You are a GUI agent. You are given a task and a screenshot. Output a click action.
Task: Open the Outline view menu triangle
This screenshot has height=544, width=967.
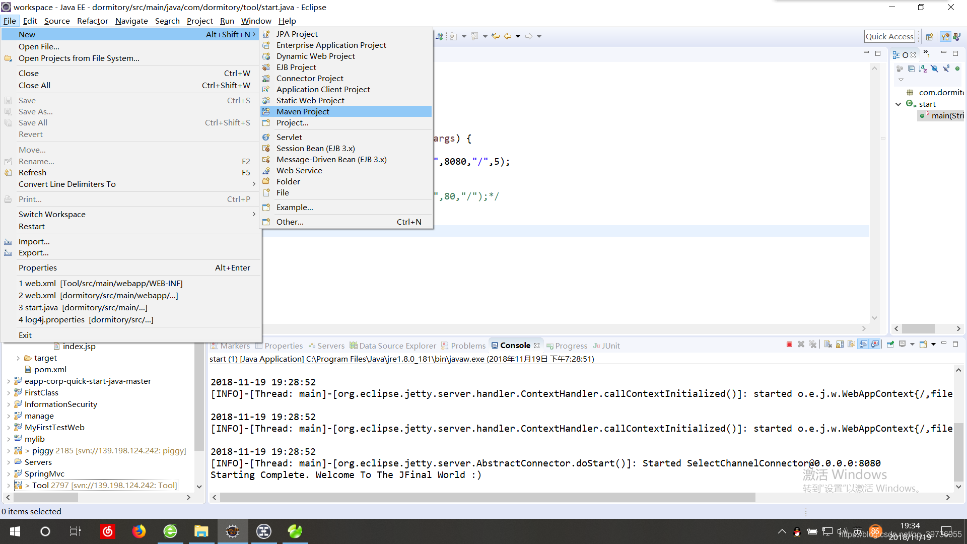[901, 80]
